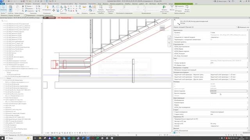250x140 pixels.
Task: Collapse the "Зависимости" properties group
Action: [247, 30]
